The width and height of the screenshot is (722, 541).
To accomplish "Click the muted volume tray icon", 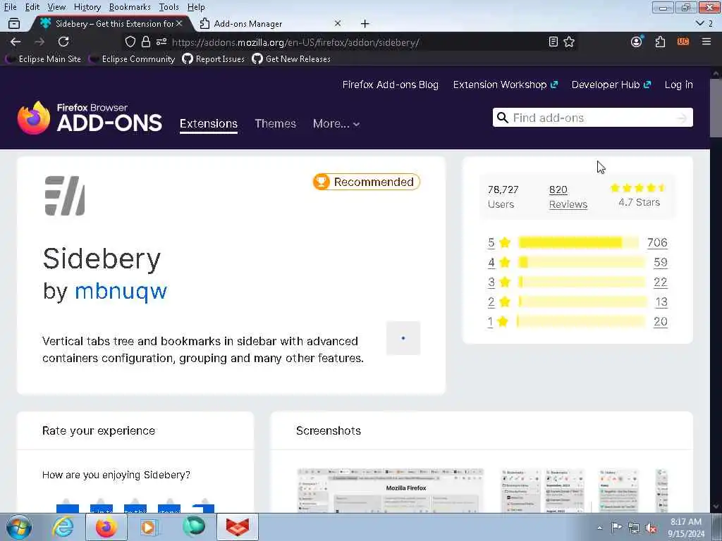I will coord(651,528).
